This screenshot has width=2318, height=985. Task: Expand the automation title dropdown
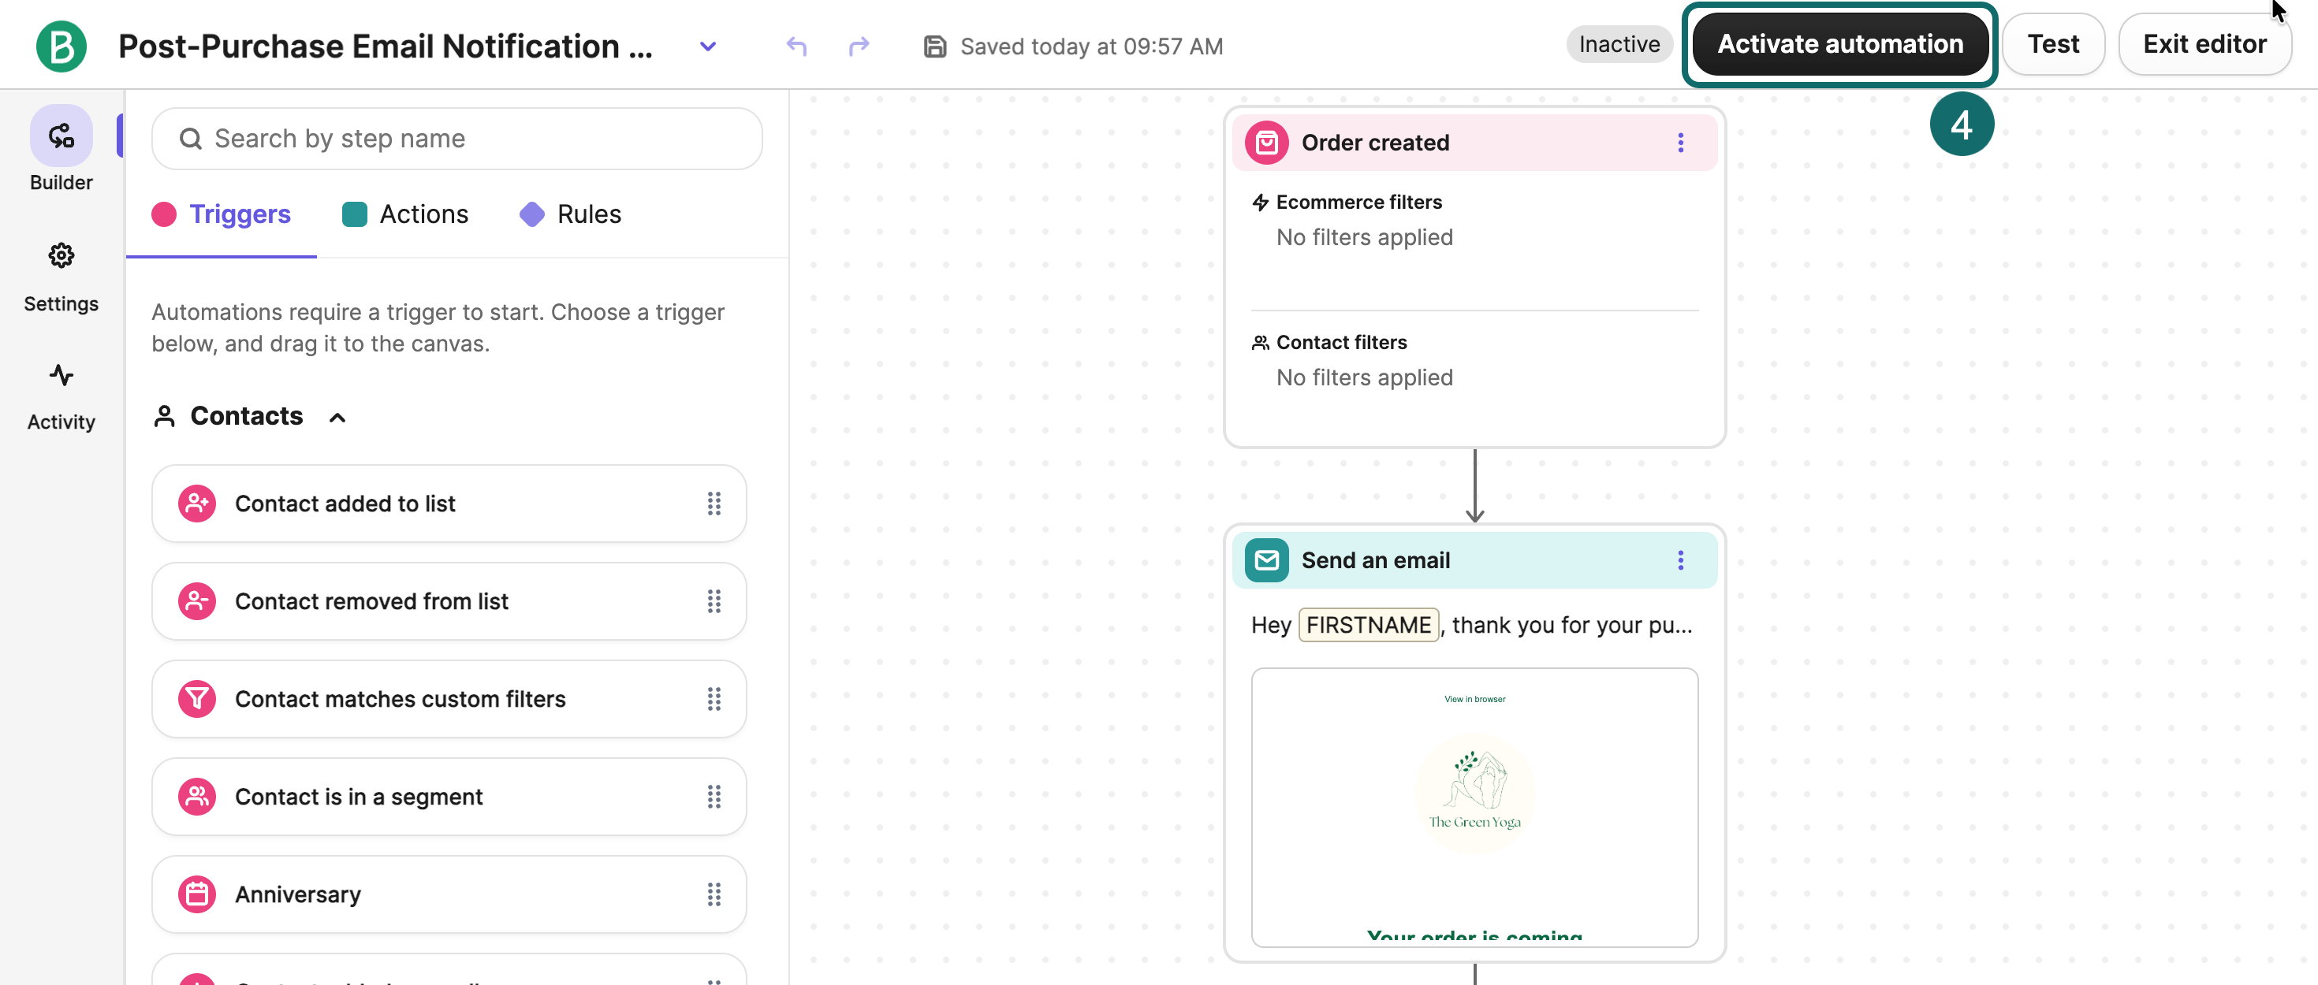(707, 46)
